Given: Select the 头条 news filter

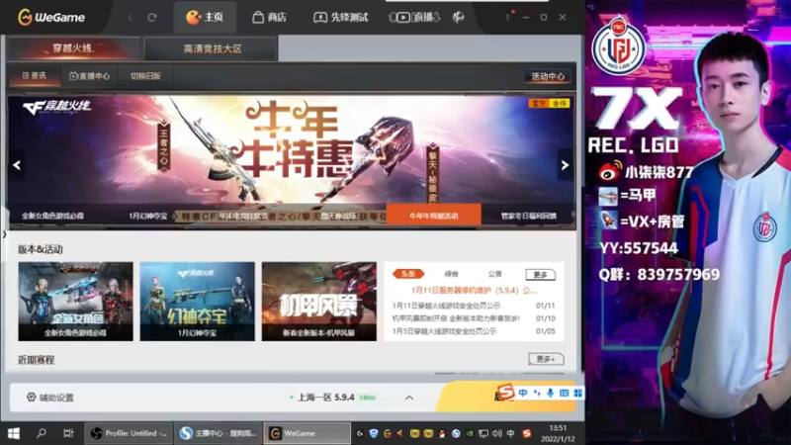Looking at the screenshot, I should click(x=408, y=274).
